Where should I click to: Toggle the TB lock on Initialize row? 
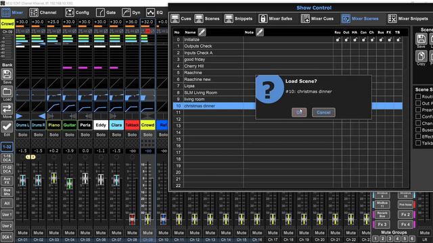398,40
